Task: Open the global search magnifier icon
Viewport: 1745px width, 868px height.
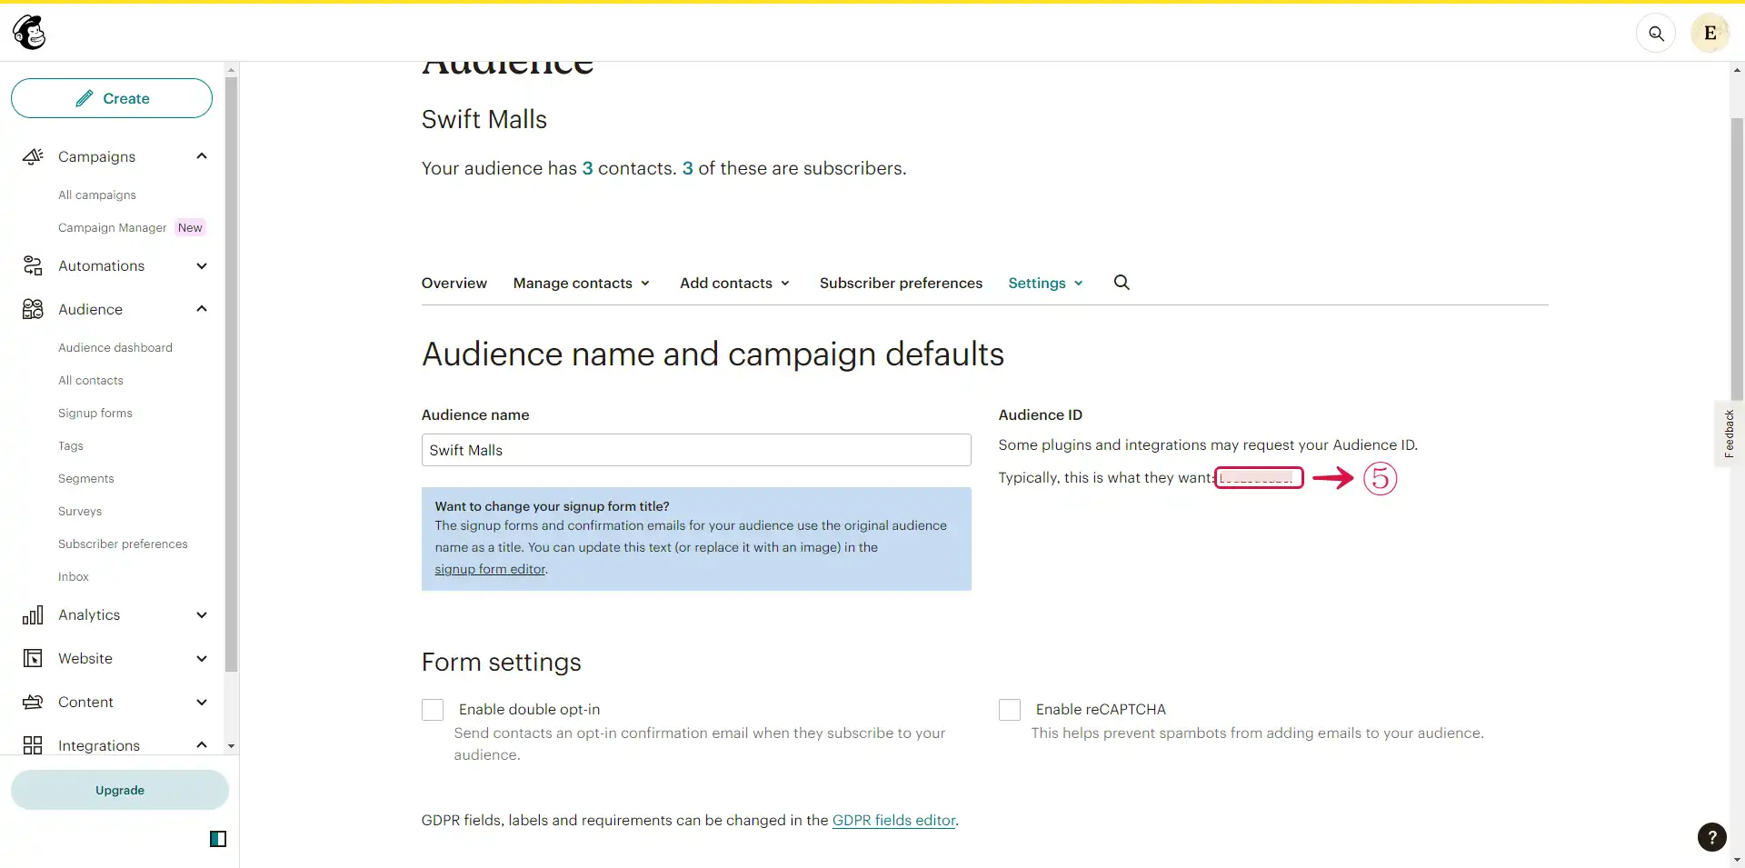Action: (1656, 34)
